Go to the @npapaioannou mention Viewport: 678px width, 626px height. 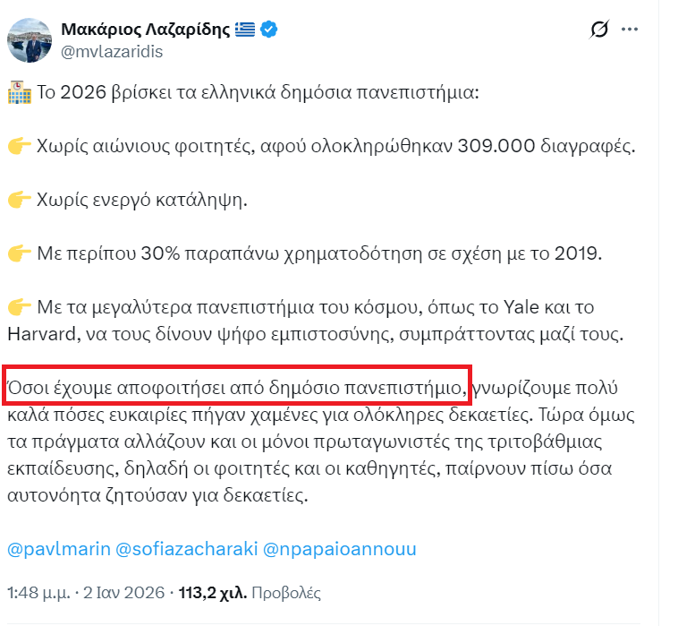340,549
